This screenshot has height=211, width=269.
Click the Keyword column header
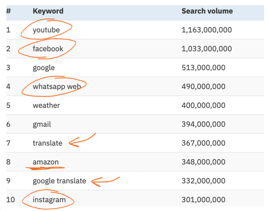[48, 11]
